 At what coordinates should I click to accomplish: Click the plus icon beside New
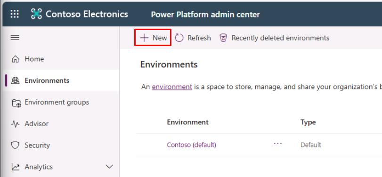tap(144, 38)
